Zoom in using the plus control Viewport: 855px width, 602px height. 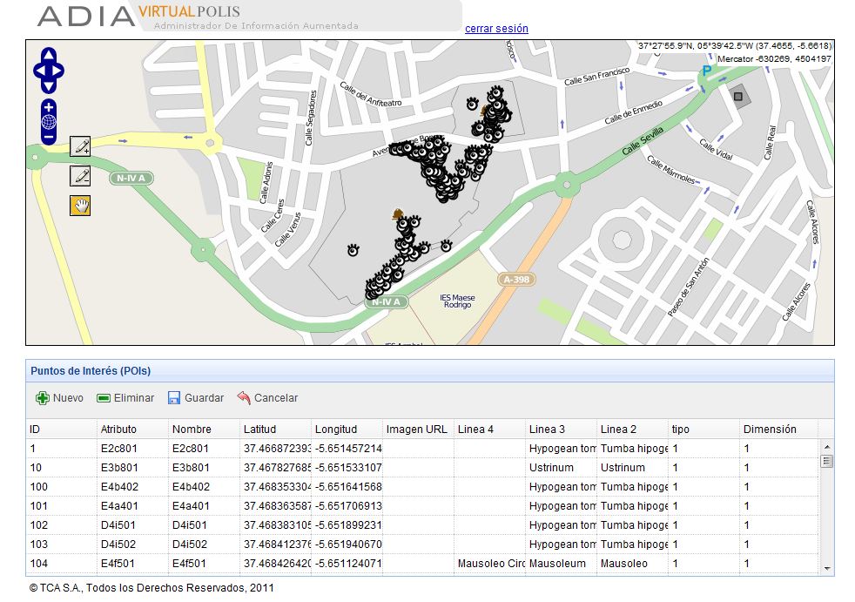tap(49, 107)
